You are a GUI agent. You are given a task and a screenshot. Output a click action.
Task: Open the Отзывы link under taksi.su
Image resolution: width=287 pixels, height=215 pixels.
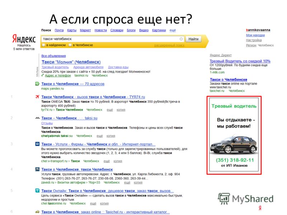coord(47,123)
